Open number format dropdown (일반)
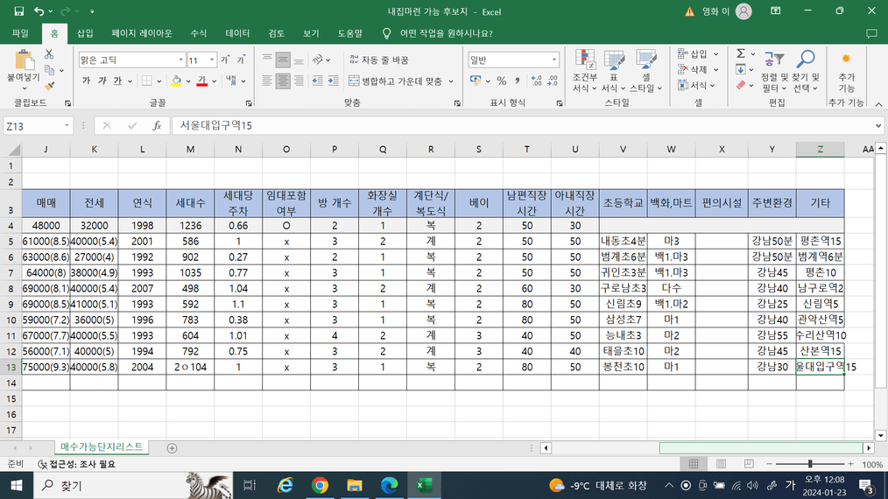The width and height of the screenshot is (888, 499). 553,60
